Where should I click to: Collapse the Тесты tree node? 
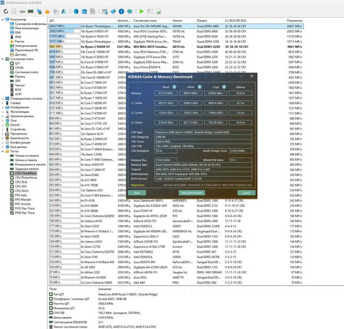coord(2,151)
